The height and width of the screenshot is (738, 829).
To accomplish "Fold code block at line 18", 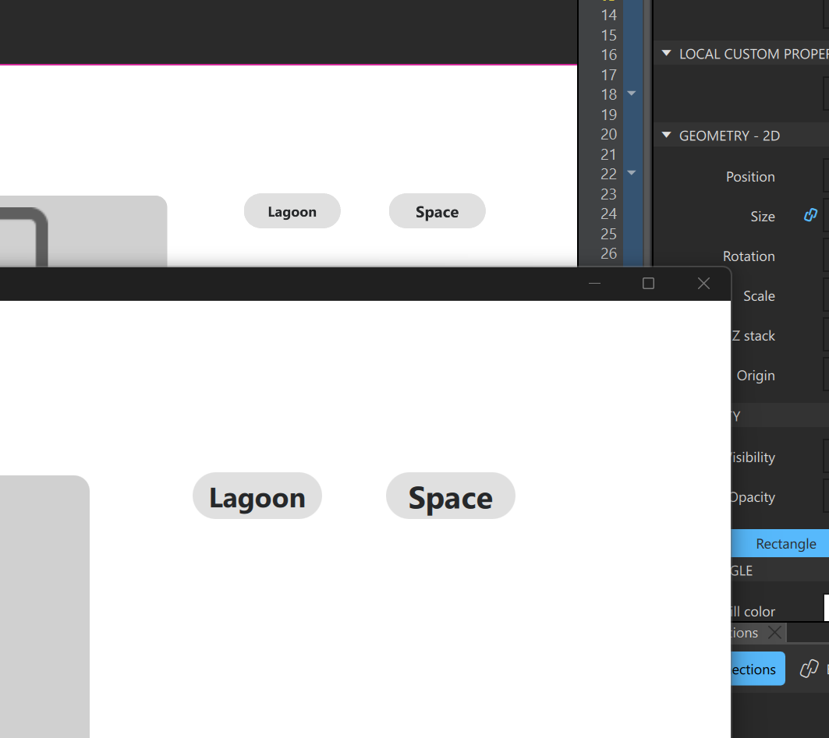I will [631, 94].
